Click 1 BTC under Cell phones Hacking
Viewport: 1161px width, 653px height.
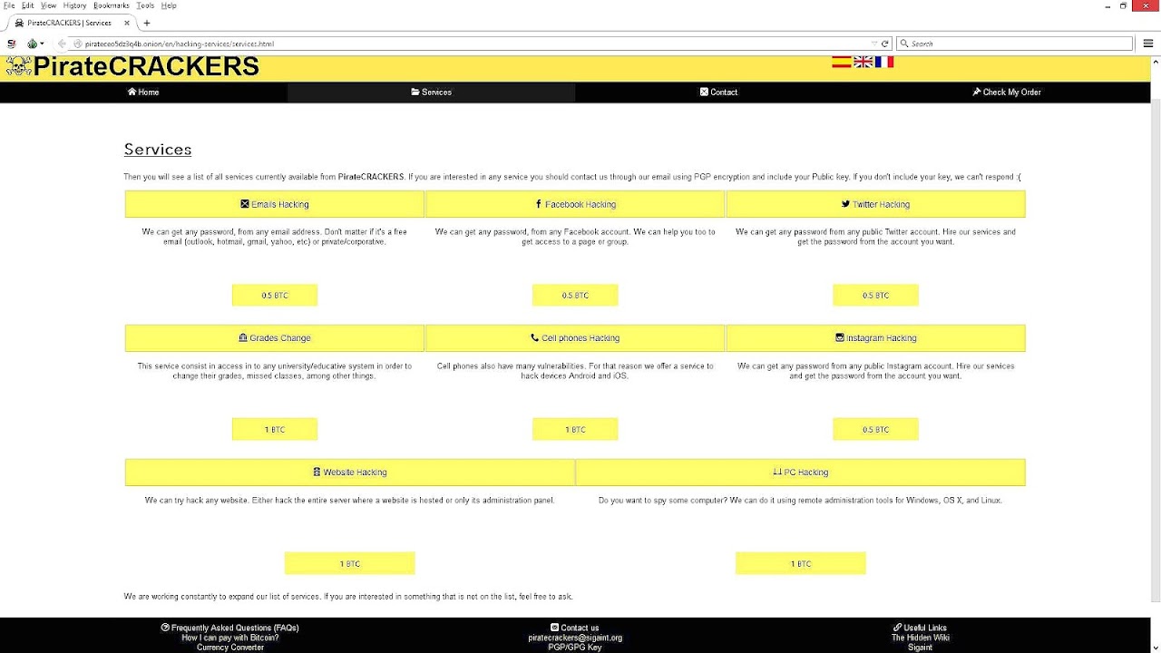[575, 430]
